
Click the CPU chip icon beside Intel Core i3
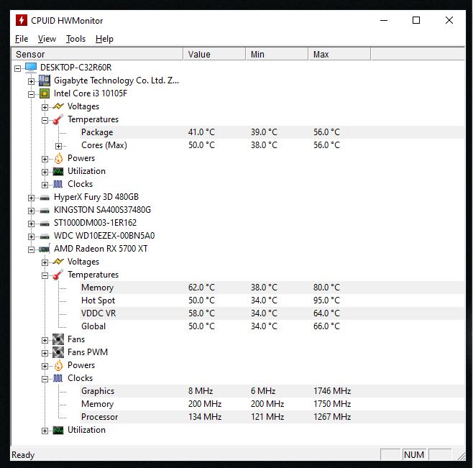coord(45,94)
